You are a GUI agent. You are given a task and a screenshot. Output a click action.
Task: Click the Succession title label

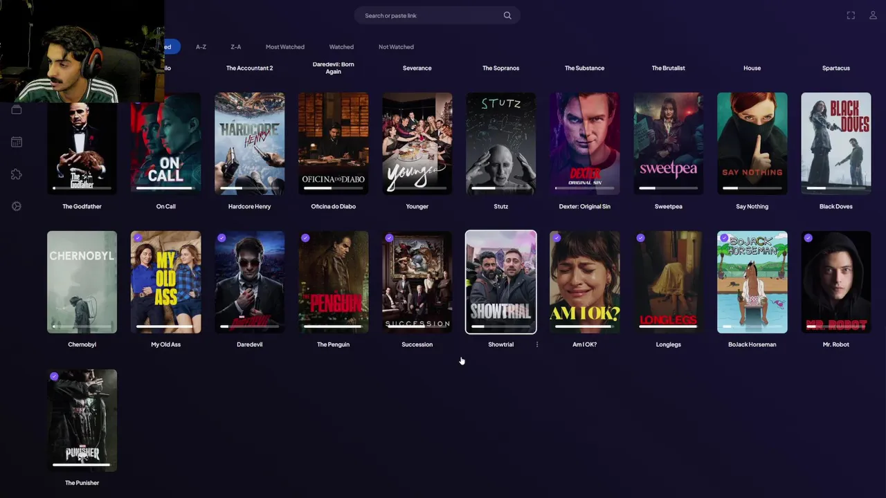coord(417,344)
